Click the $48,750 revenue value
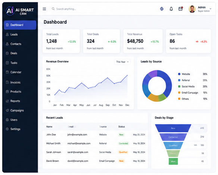This screenshot has height=175, width=218. coord(135,41)
